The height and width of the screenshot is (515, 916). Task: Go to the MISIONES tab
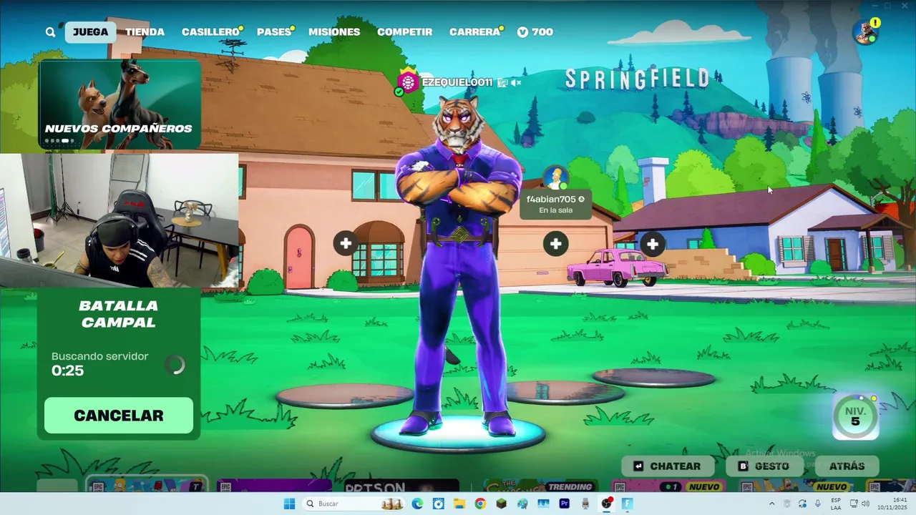(x=334, y=32)
